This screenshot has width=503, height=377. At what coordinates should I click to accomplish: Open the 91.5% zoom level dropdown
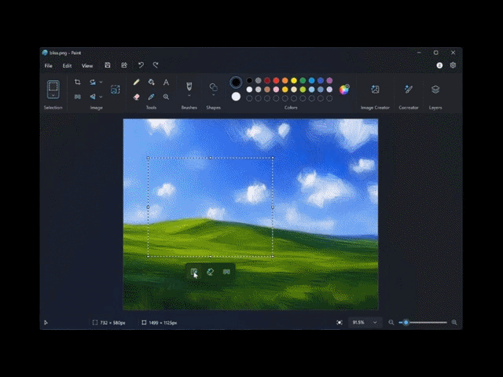(365, 323)
